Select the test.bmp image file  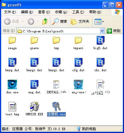tap(12, 107)
